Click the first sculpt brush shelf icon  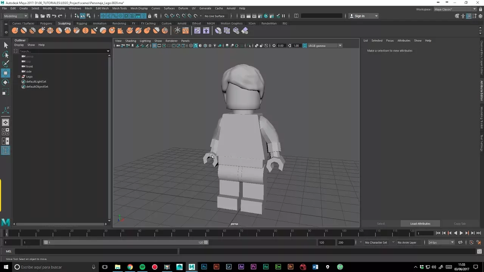[15, 31]
